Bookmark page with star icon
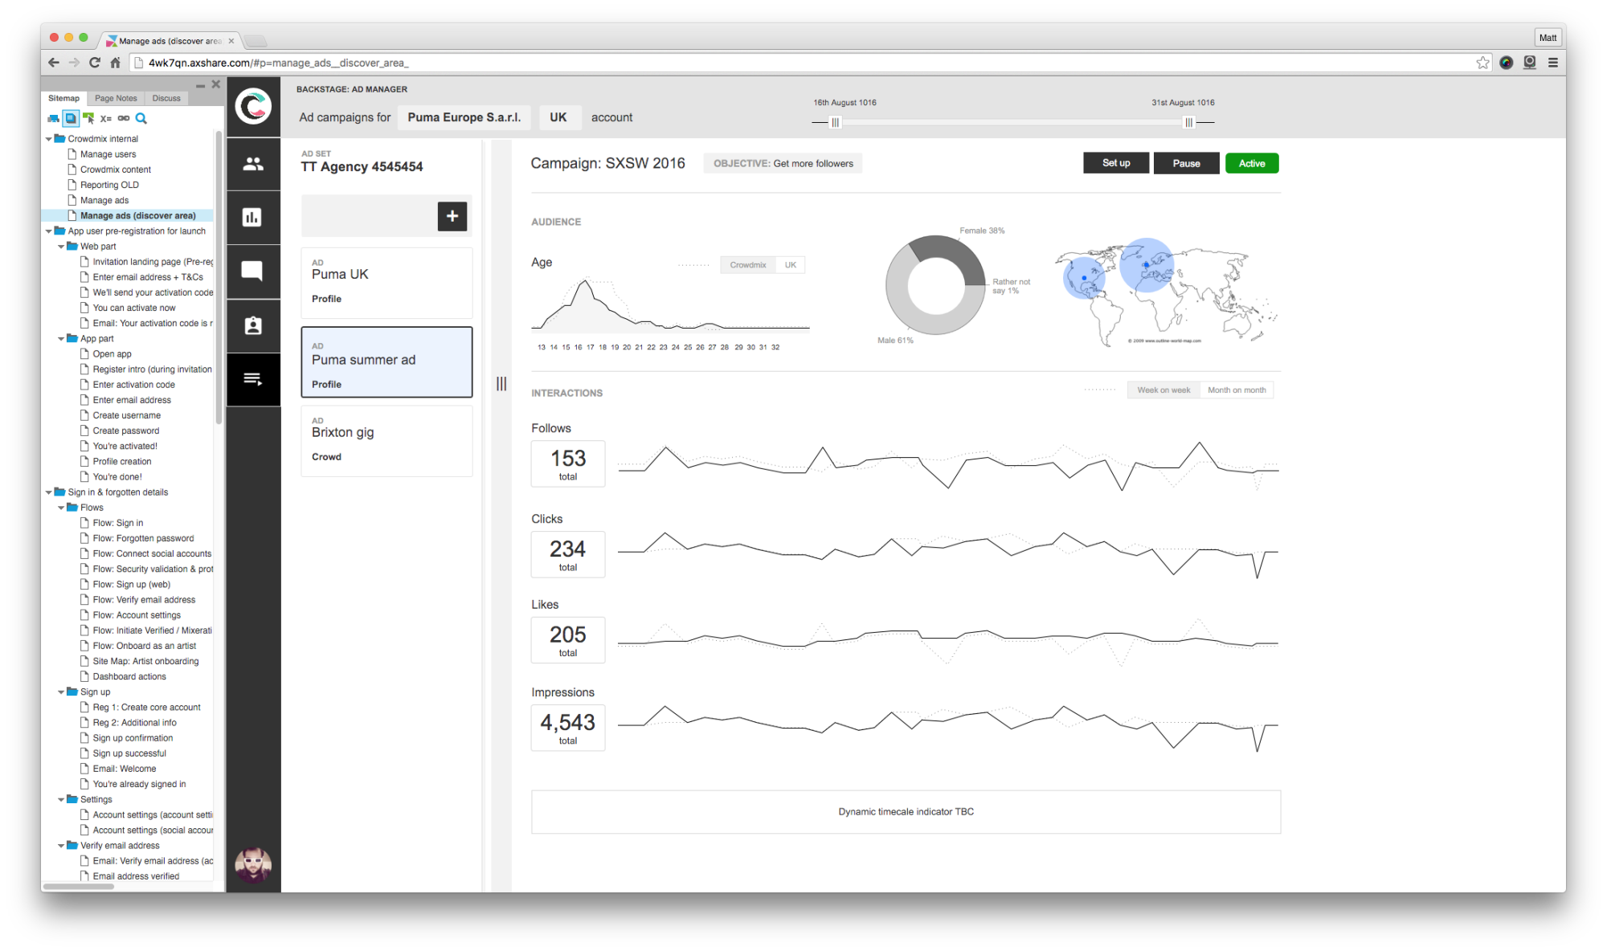 pos(1482,63)
